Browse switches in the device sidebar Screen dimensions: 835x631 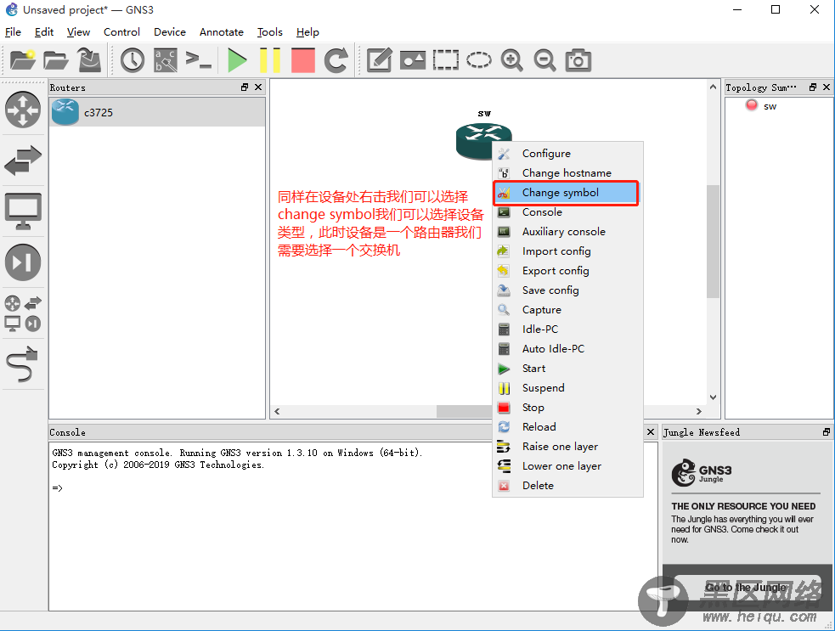(x=23, y=161)
